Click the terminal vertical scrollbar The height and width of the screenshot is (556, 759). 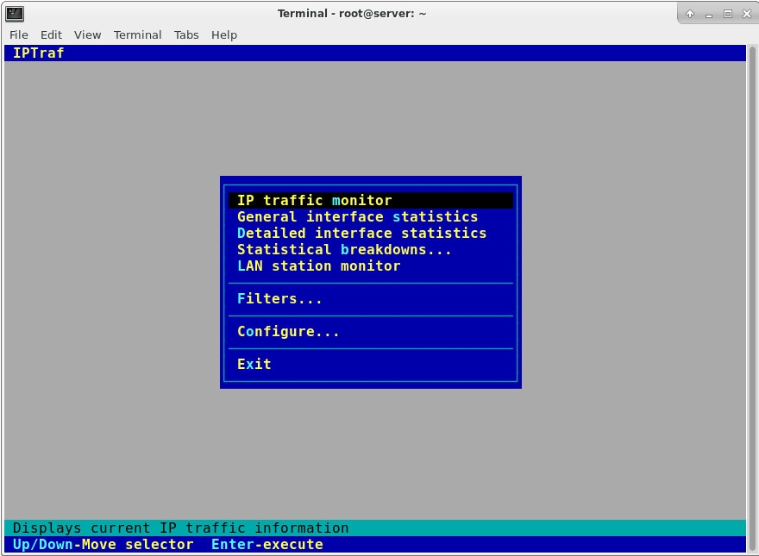(x=752, y=298)
